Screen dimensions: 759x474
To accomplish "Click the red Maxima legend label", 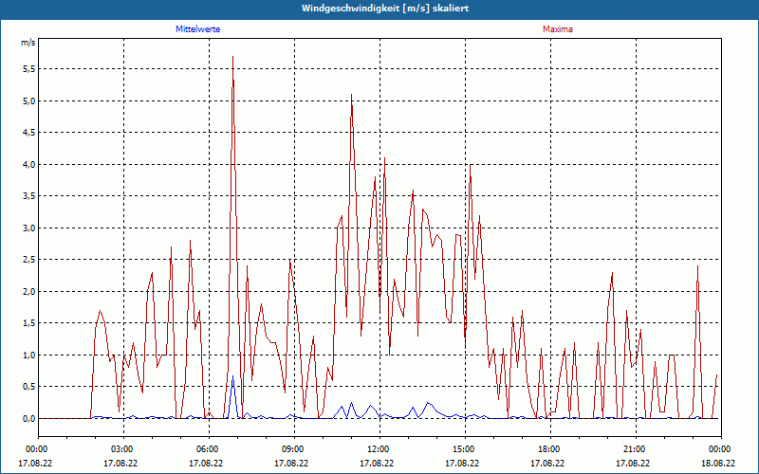I will (x=558, y=29).
